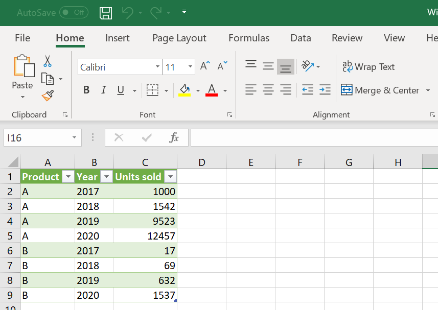Click the Insert Function fx icon
Viewport: 438px width, 310px height.
click(x=174, y=137)
